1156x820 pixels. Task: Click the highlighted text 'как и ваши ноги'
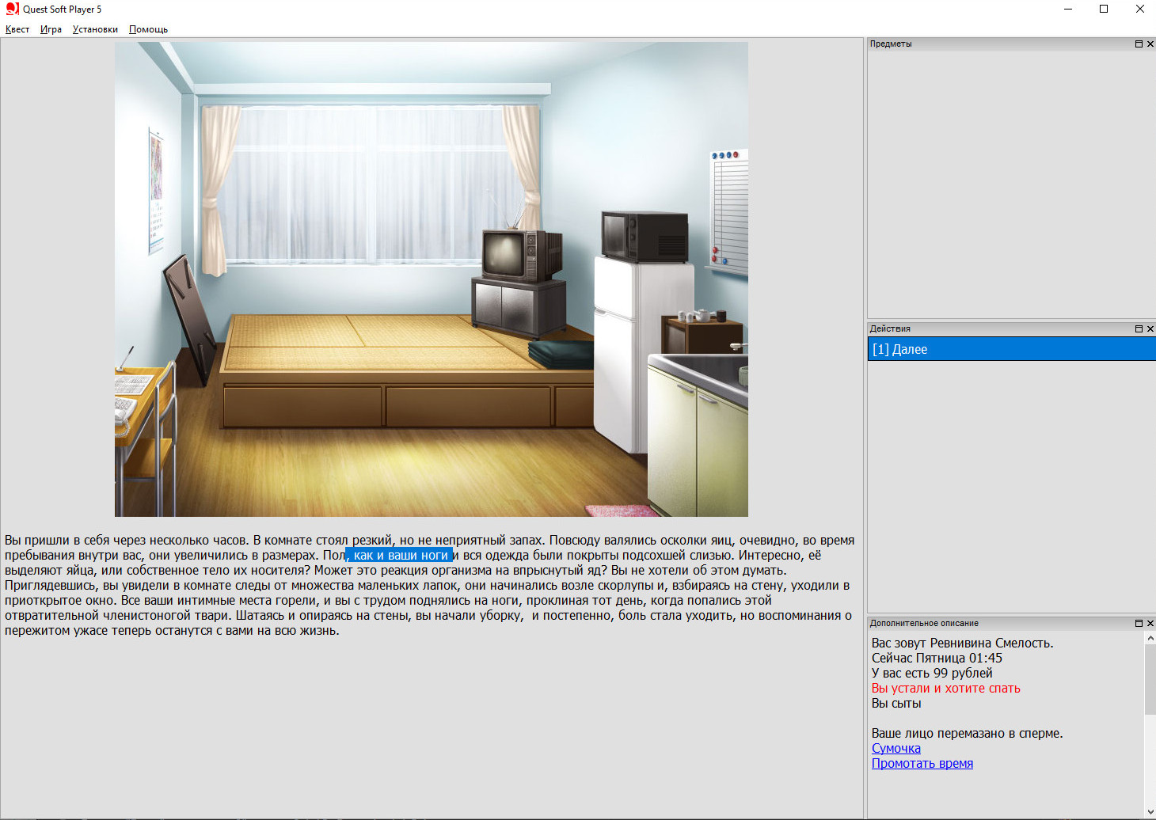pyautogui.click(x=399, y=555)
